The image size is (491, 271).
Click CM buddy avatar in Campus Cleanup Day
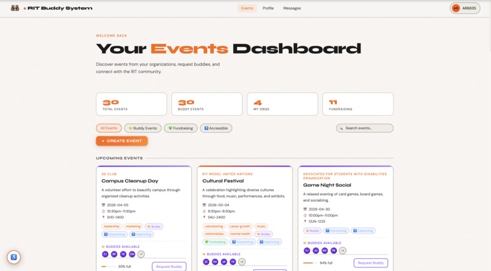[132, 254]
